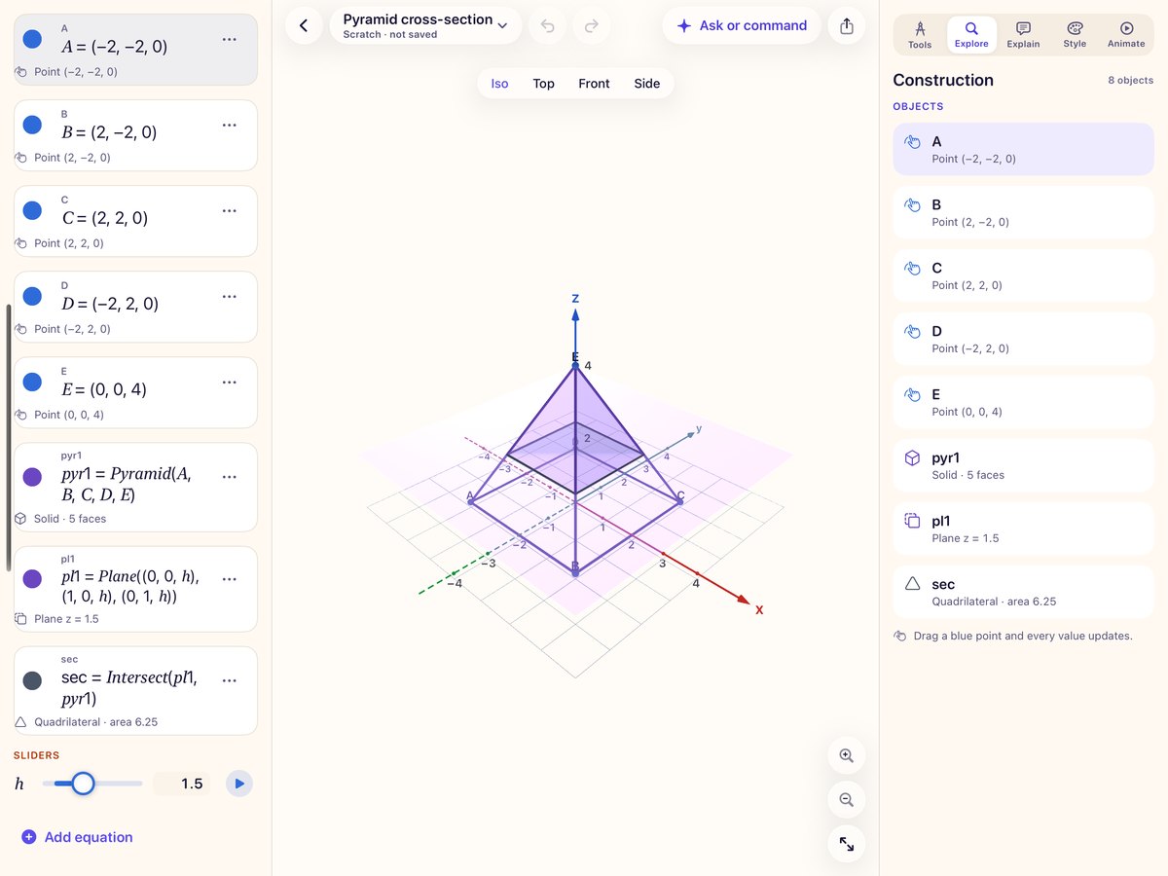Click the plane icon next to pl1 object
The height and width of the screenshot is (876, 1168).
pyautogui.click(x=913, y=521)
